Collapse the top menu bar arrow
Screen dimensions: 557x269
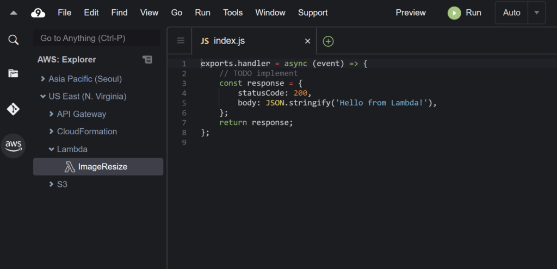click(14, 12)
